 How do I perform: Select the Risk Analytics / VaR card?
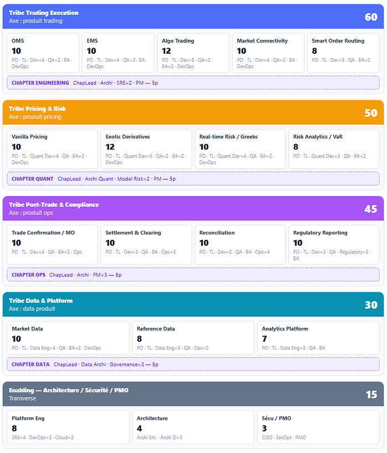coord(334,149)
